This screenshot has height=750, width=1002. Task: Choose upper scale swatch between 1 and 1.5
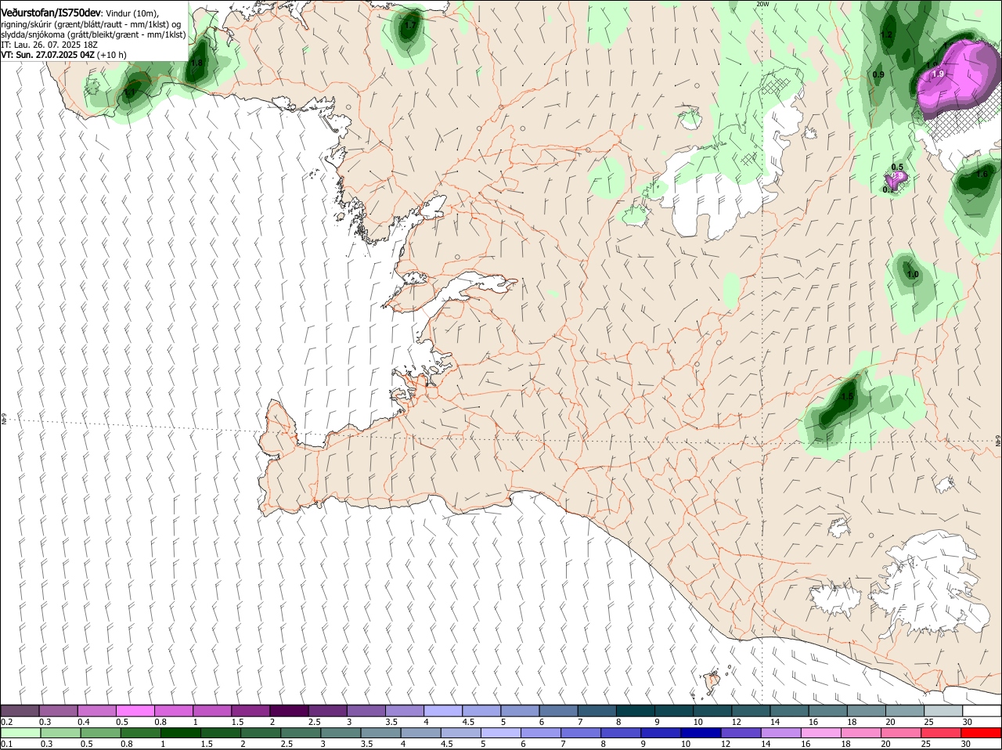pyautogui.click(x=213, y=711)
